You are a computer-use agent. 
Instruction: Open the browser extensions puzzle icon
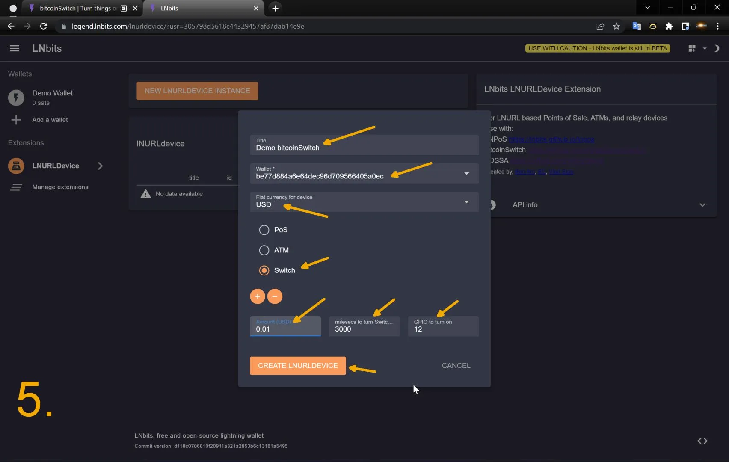(x=669, y=26)
